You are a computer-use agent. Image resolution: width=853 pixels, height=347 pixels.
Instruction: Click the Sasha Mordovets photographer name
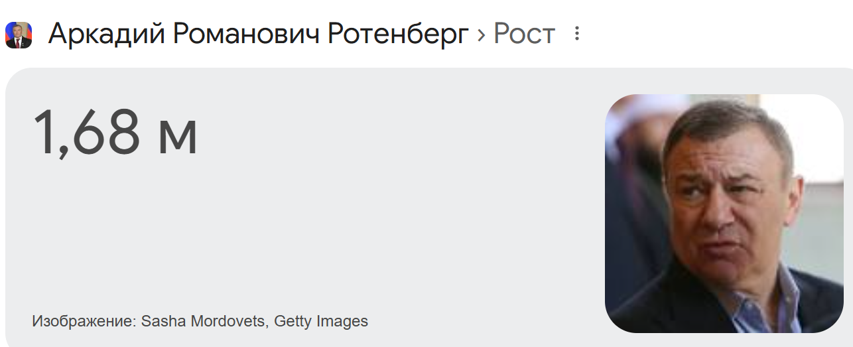coord(204,322)
